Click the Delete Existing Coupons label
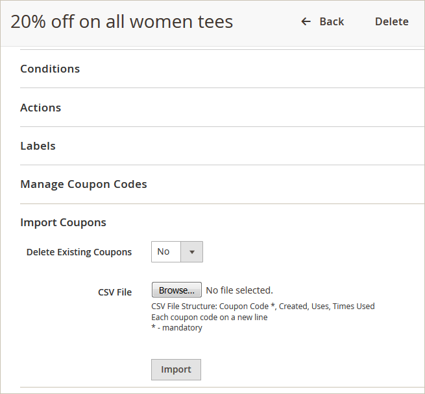 coord(79,252)
